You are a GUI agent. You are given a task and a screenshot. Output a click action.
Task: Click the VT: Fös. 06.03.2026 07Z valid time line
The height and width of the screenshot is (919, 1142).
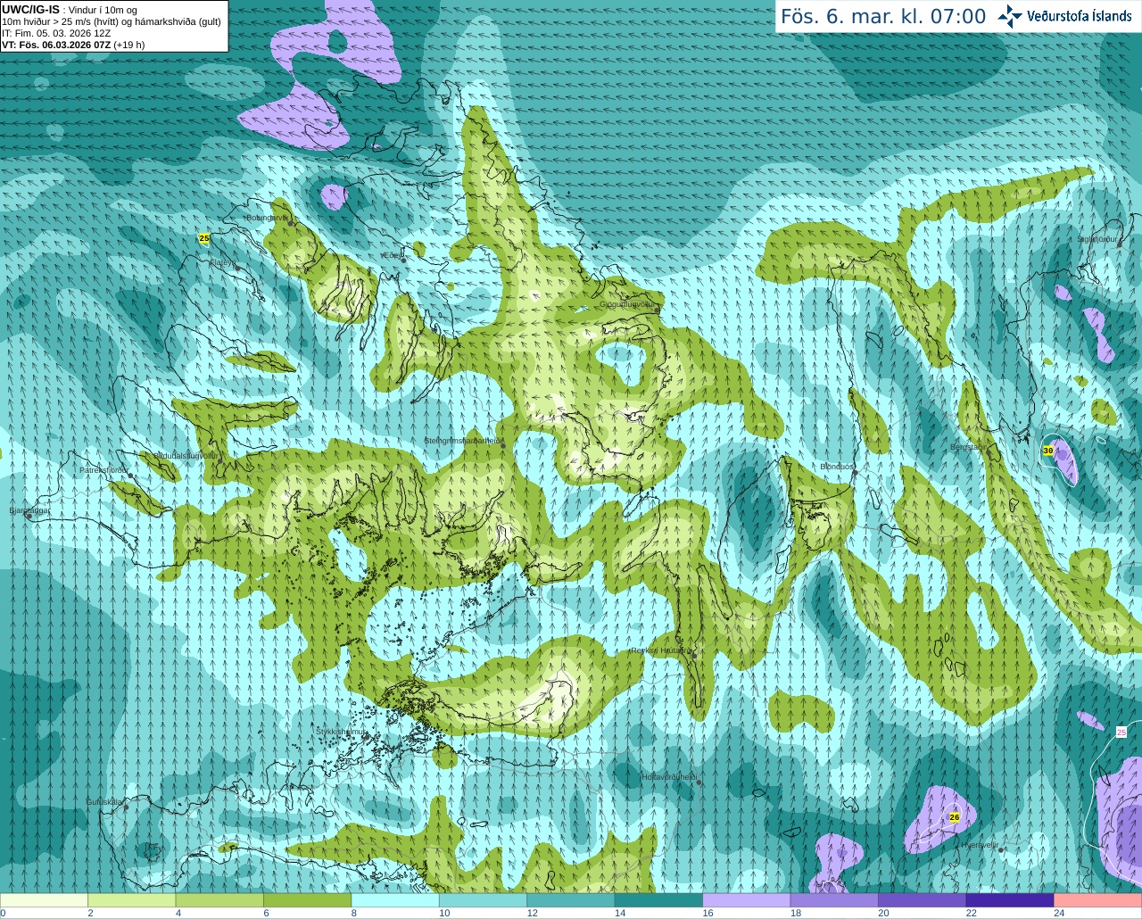pyautogui.click(x=73, y=45)
